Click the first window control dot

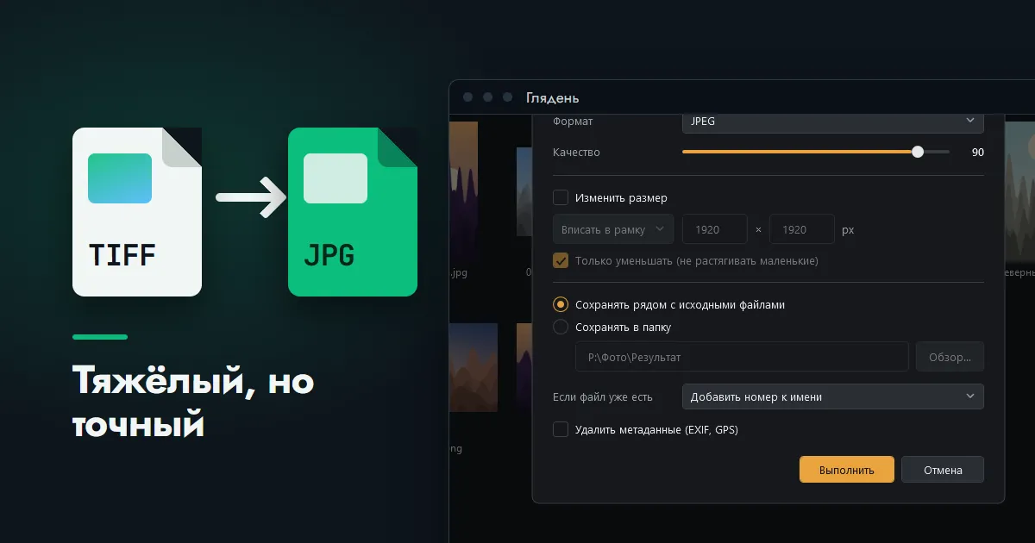[468, 97]
